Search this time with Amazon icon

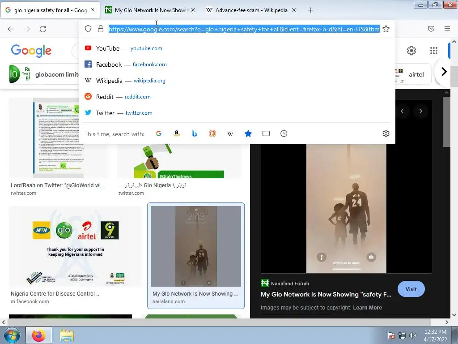tap(176, 133)
